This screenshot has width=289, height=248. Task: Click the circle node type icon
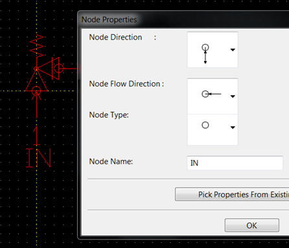tap(205, 125)
